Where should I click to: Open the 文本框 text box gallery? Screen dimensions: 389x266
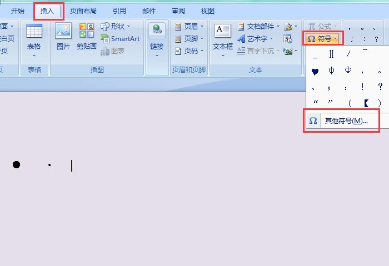(x=223, y=40)
